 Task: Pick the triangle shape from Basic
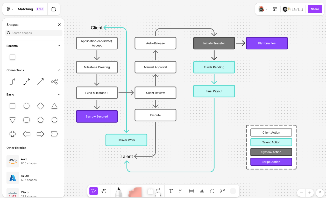click(x=54, y=106)
